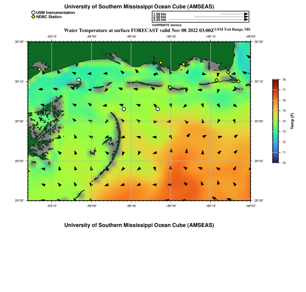Click the top axis label -89°15'
Viewport: 306px width, 292px height.
(52, 36)
